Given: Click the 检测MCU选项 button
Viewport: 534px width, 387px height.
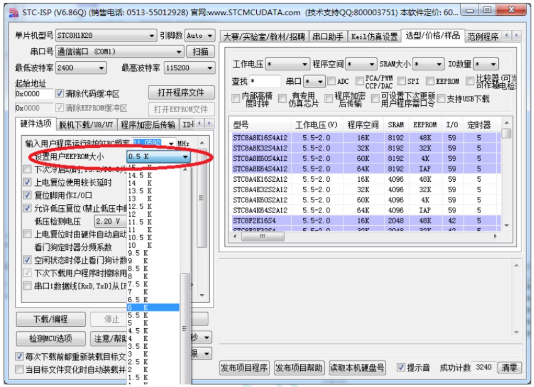Looking at the screenshot, I should [50, 338].
